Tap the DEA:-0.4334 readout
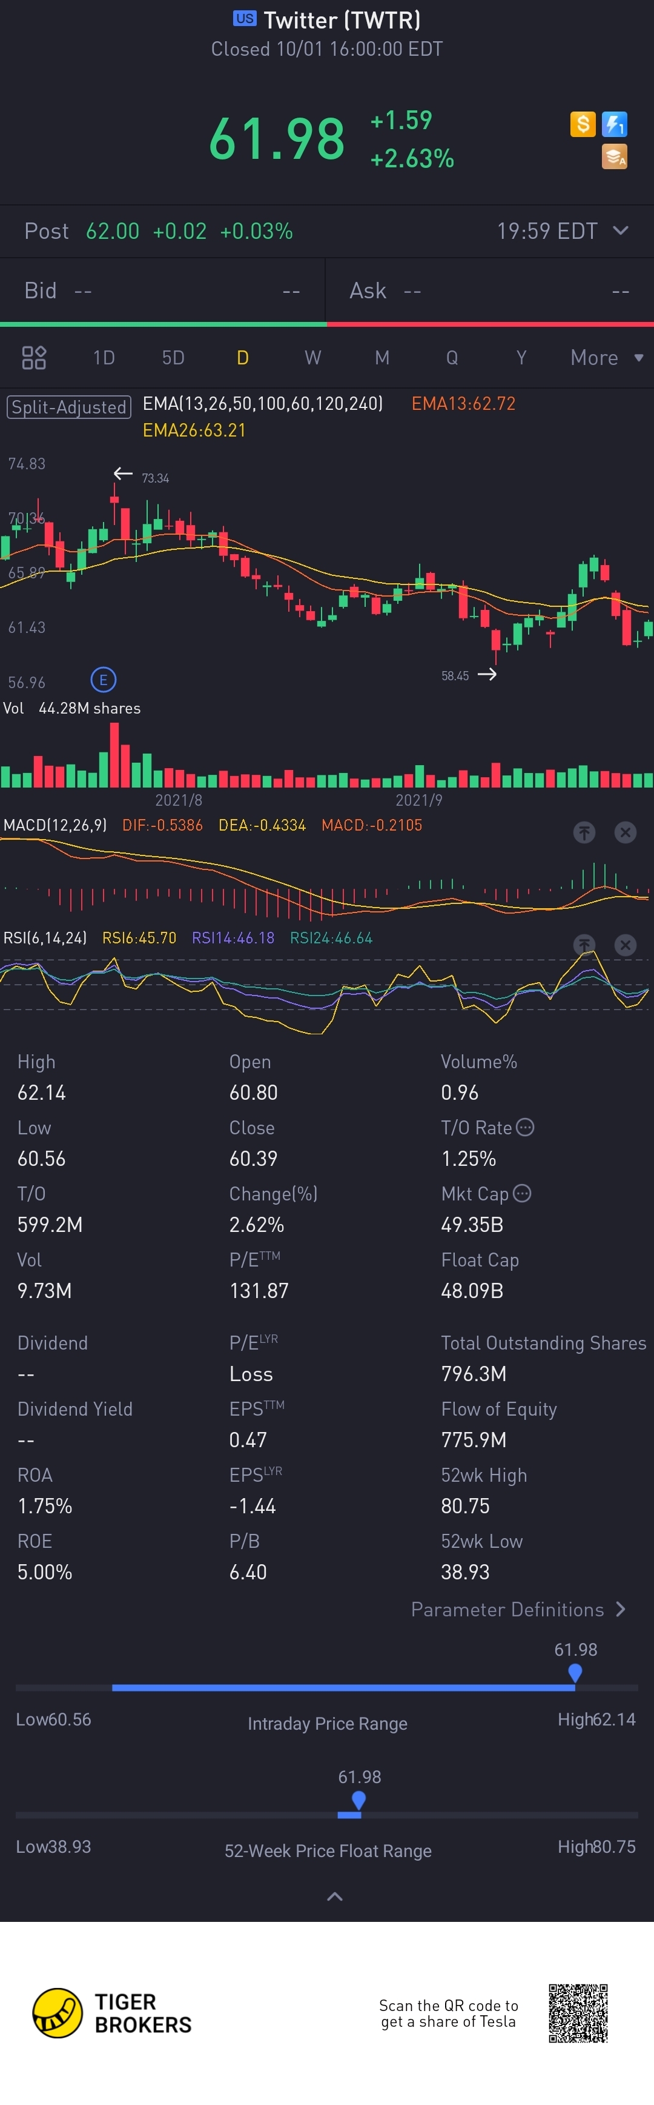The width and height of the screenshot is (654, 2105). 262,825
